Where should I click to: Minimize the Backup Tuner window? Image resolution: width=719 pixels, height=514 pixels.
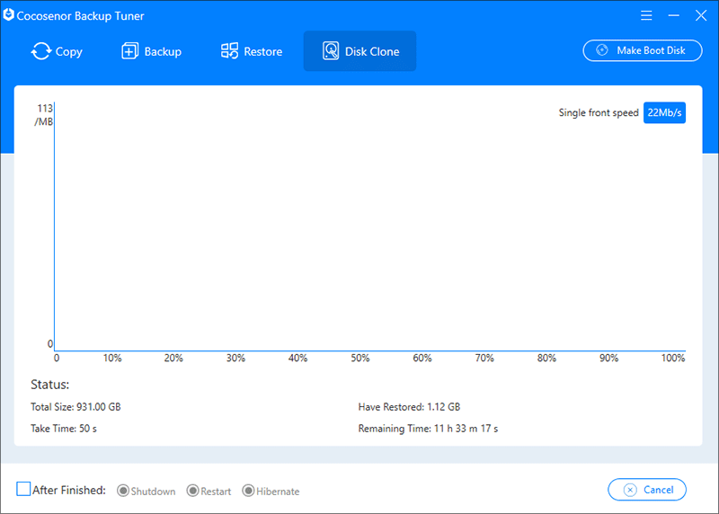[x=673, y=15]
